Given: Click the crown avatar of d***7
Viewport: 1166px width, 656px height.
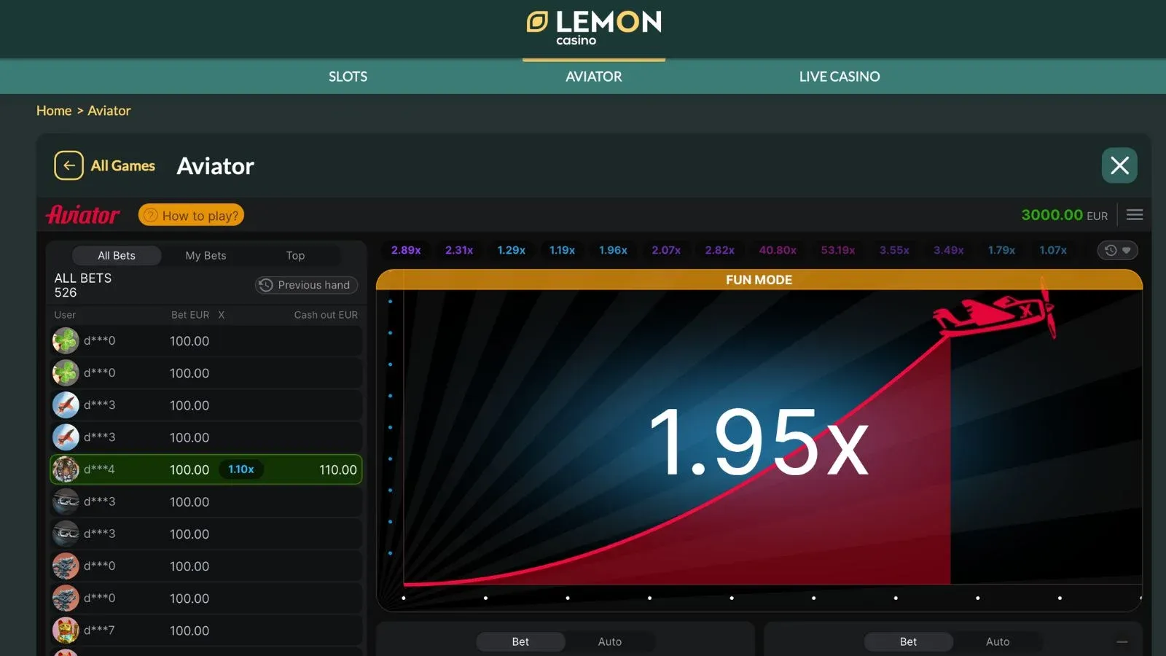Looking at the screenshot, I should pyautogui.click(x=66, y=630).
